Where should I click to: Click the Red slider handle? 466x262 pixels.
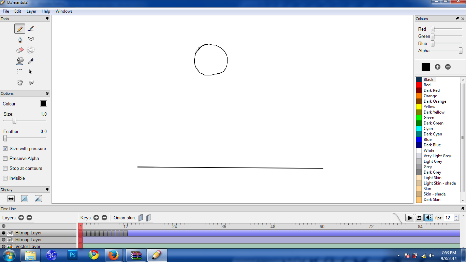(x=433, y=29)
